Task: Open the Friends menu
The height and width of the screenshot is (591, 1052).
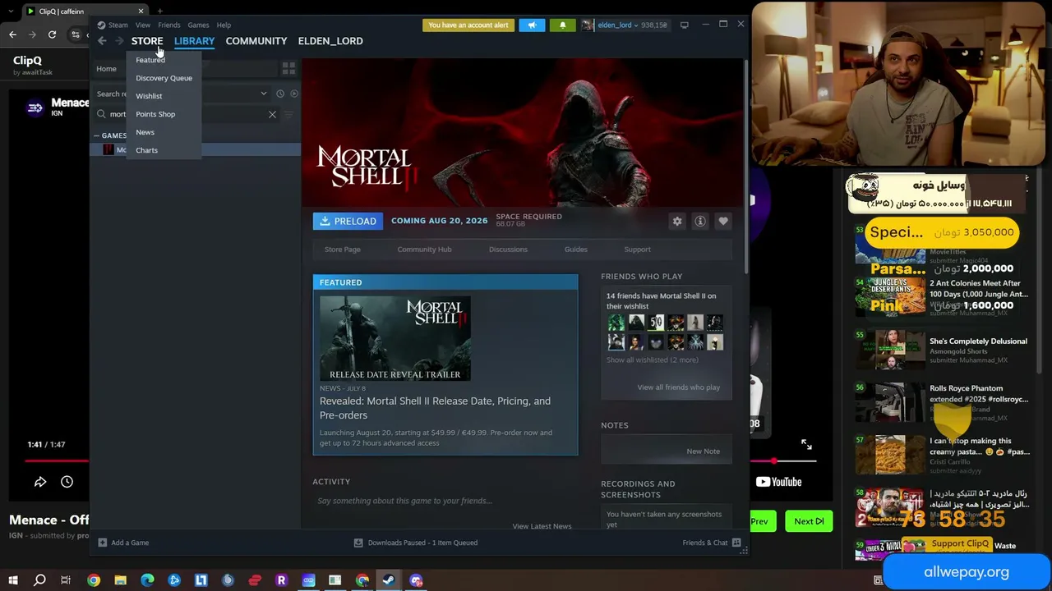Action: tap(169, 25)
